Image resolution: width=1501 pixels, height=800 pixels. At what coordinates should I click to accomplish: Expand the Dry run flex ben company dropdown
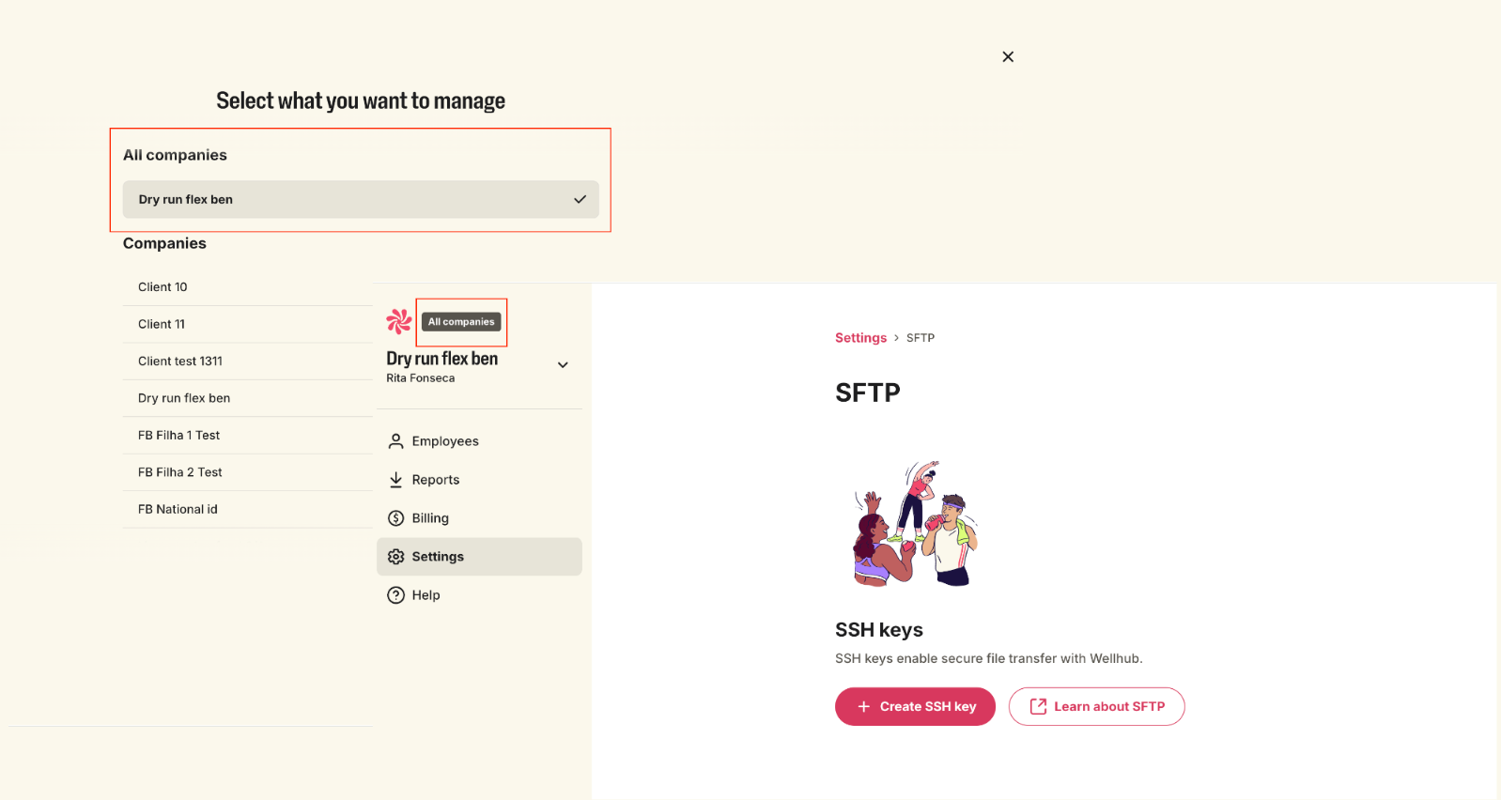(563, 365)
